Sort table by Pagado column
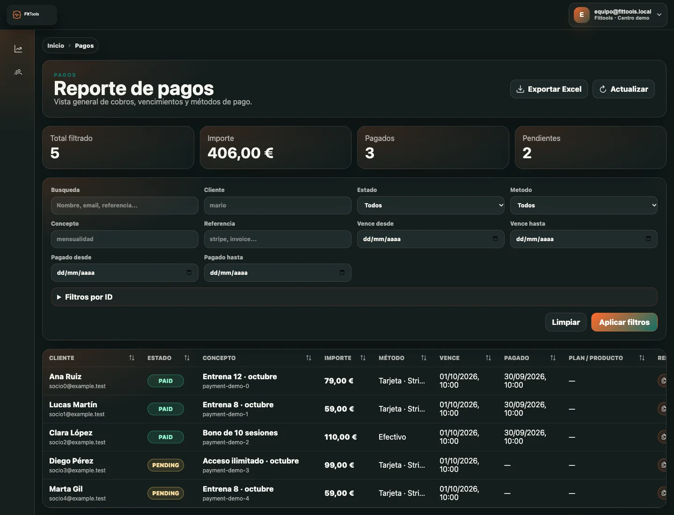The width and height of the screenshot is (674, 515). 553,358
